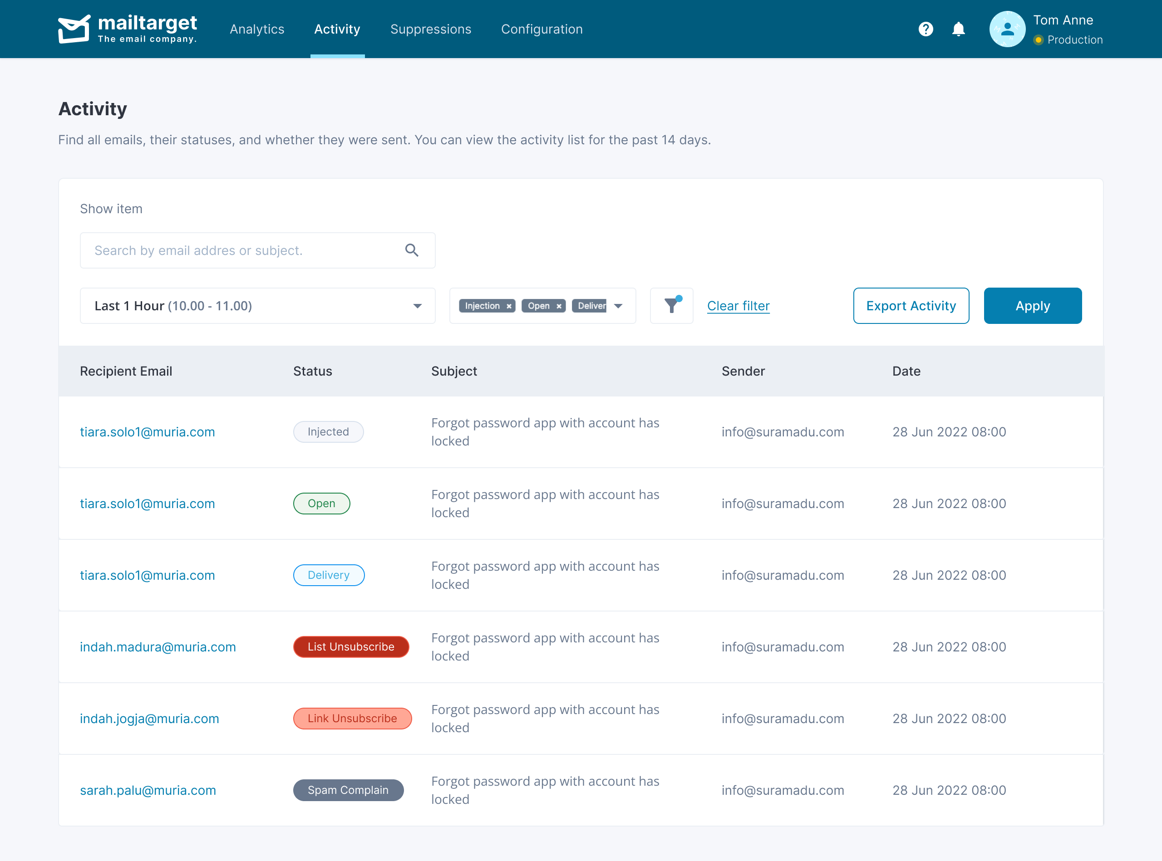This screenshot has height=861, width=1162.
Task: Open the filter funnel icon
Action: [671, 306]
